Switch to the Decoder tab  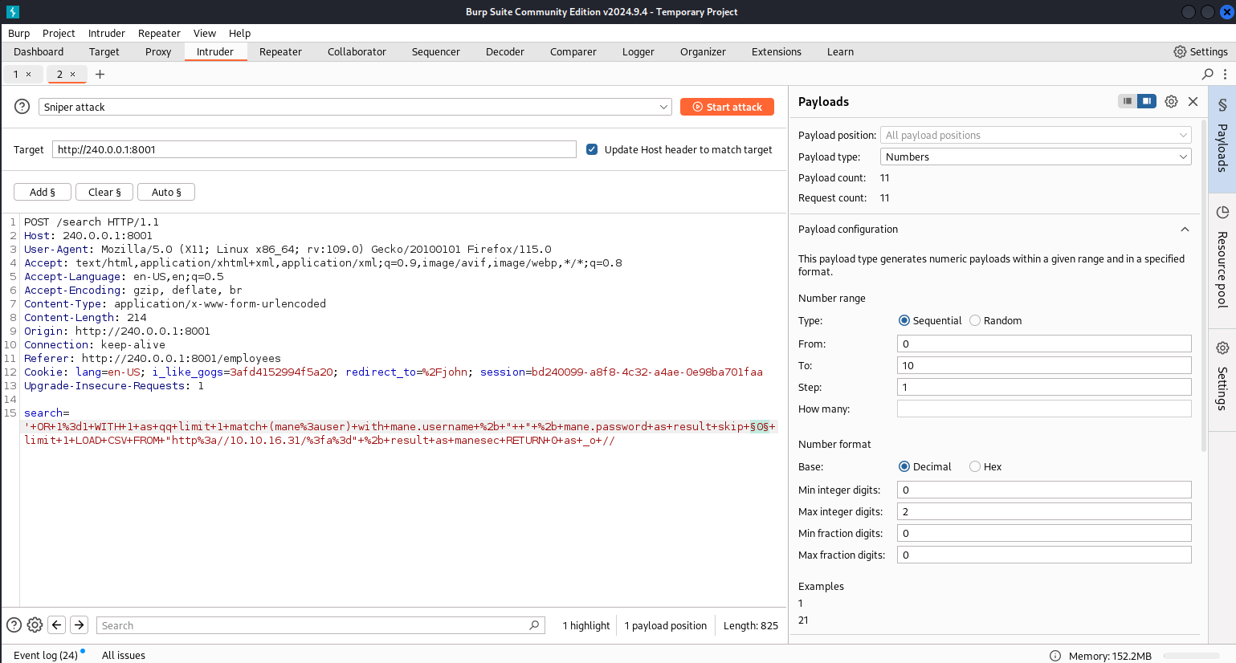coord(505,51)
